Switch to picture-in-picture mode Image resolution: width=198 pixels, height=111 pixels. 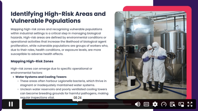[181, 104]
